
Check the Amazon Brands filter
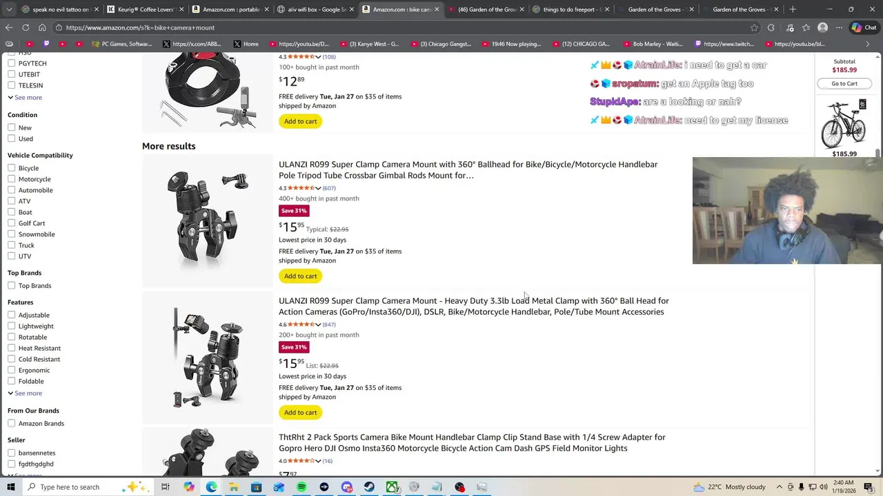(x=12, y=424)
